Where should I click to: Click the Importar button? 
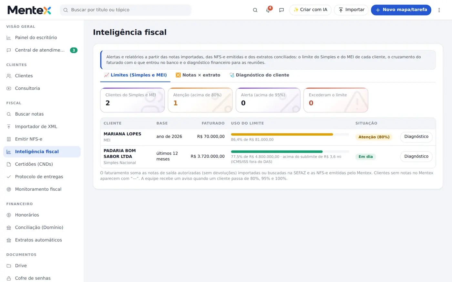click(351, 10)
